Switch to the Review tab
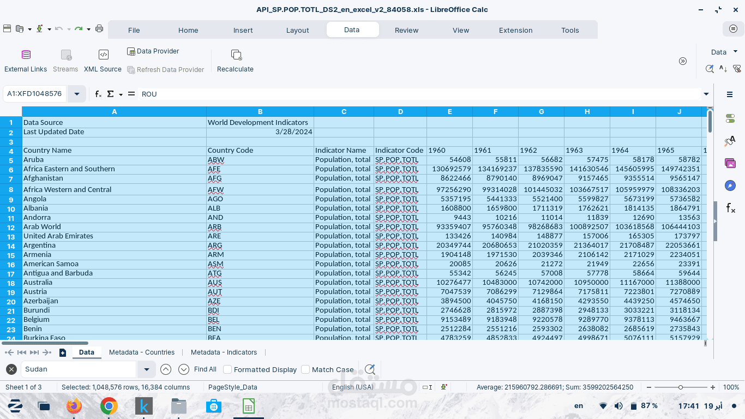The height and width of the screenshot is (419, 745). coord(407,30)
